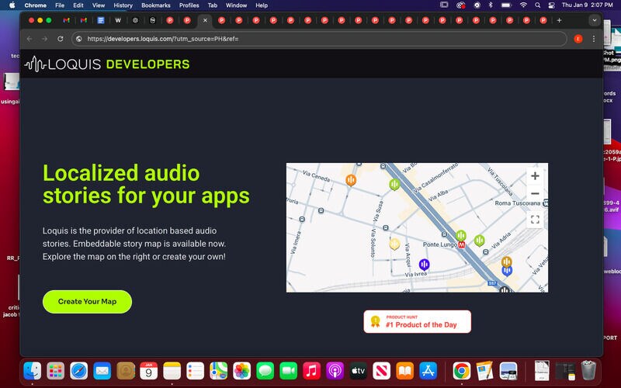621x388 pixels.
Task: Open the Profiles menu
Action: [189, 5]
